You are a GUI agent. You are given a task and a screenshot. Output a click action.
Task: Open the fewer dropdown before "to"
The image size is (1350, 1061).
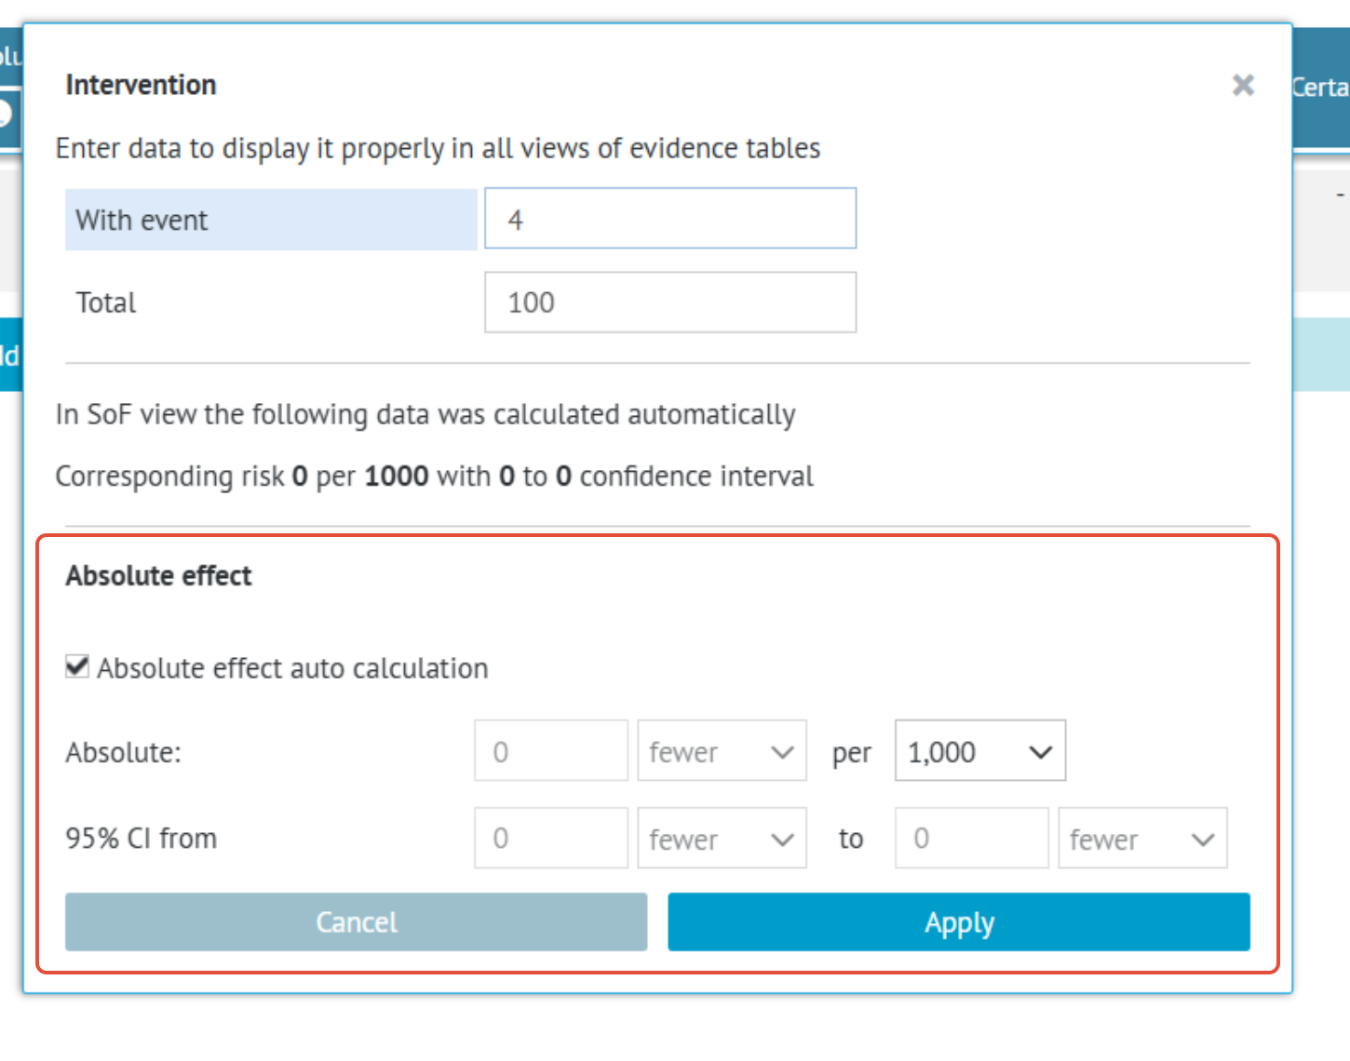point(722,839)
